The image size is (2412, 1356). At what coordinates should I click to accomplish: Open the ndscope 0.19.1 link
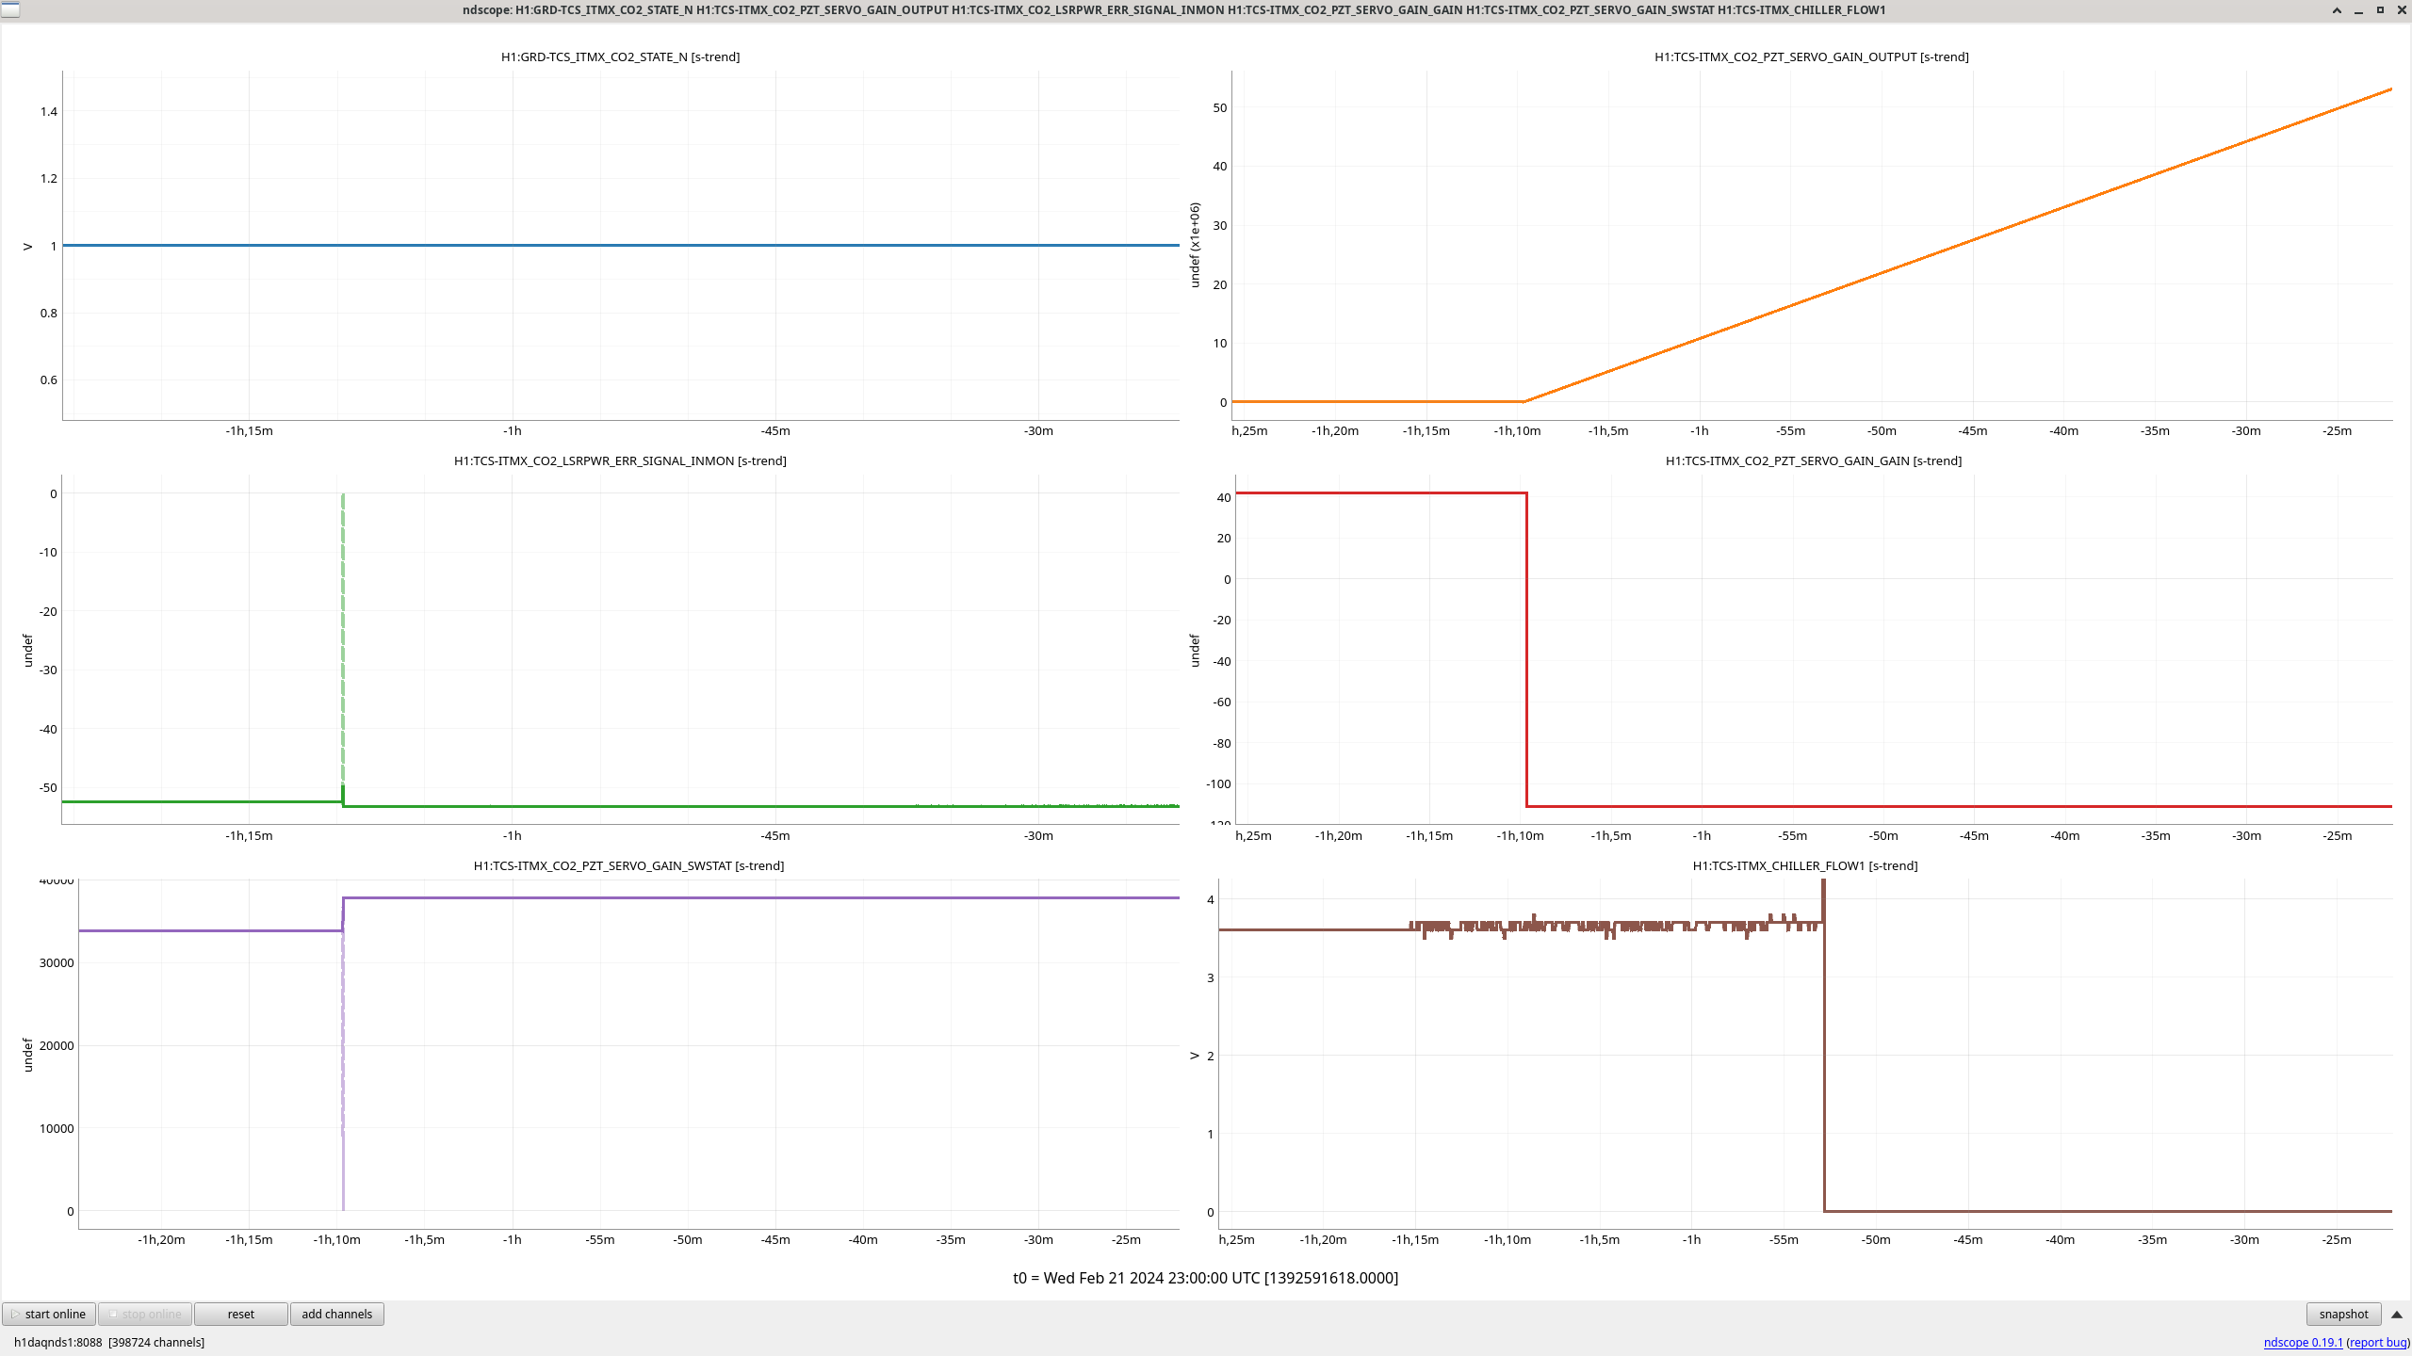tap(2303, 1342)
